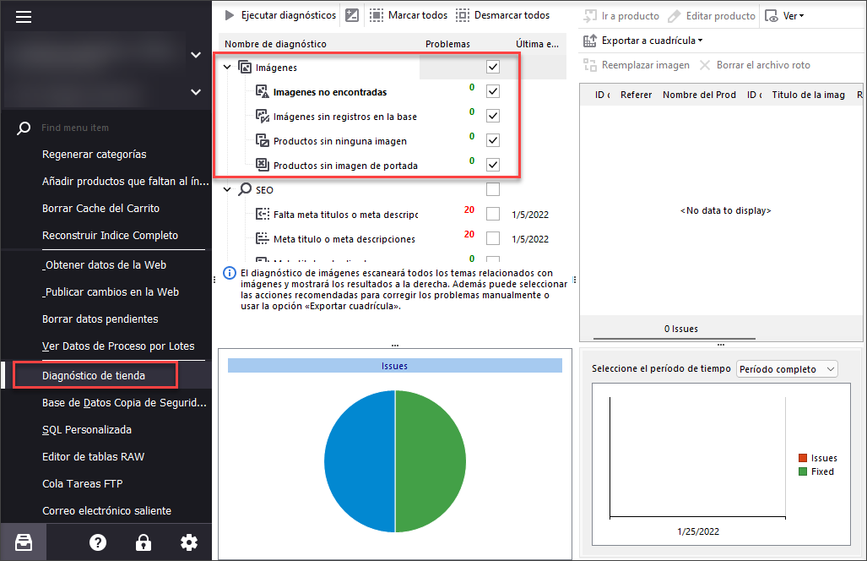Click the Ir a producto icon

pyautogui.click(x=590, y=16)
